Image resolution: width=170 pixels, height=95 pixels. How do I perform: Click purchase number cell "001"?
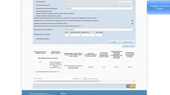click(40, 62)
